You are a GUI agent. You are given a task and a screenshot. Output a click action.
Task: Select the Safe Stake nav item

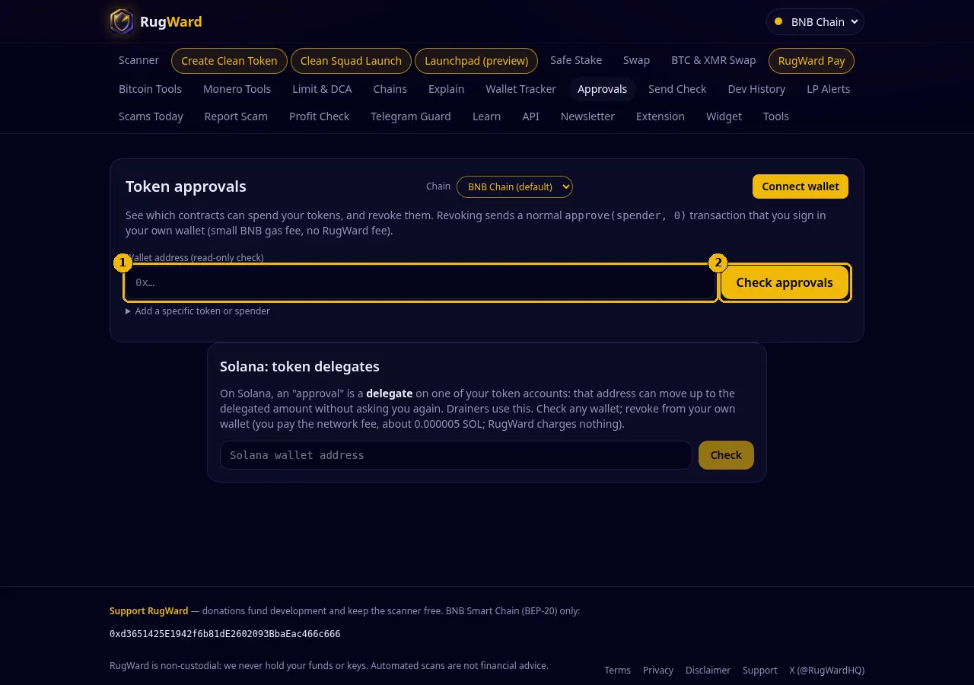tap(576, 60)
